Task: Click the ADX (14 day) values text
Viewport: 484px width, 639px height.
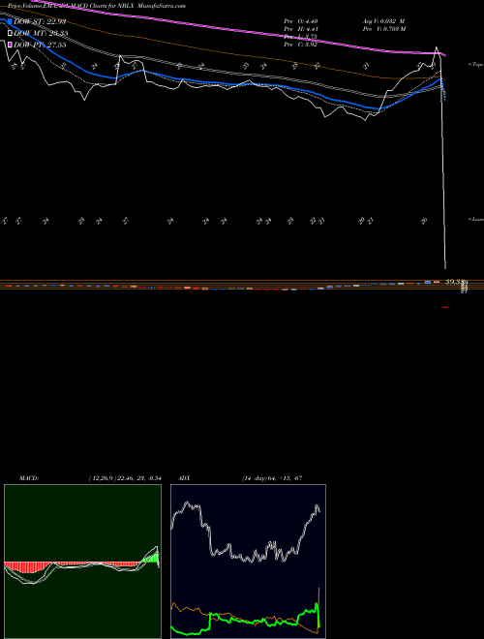Action: point(272,478)
